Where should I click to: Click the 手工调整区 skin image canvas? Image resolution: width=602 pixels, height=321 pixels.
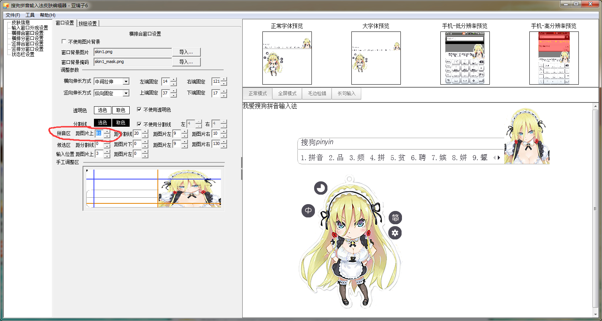(x=154, y=188)
